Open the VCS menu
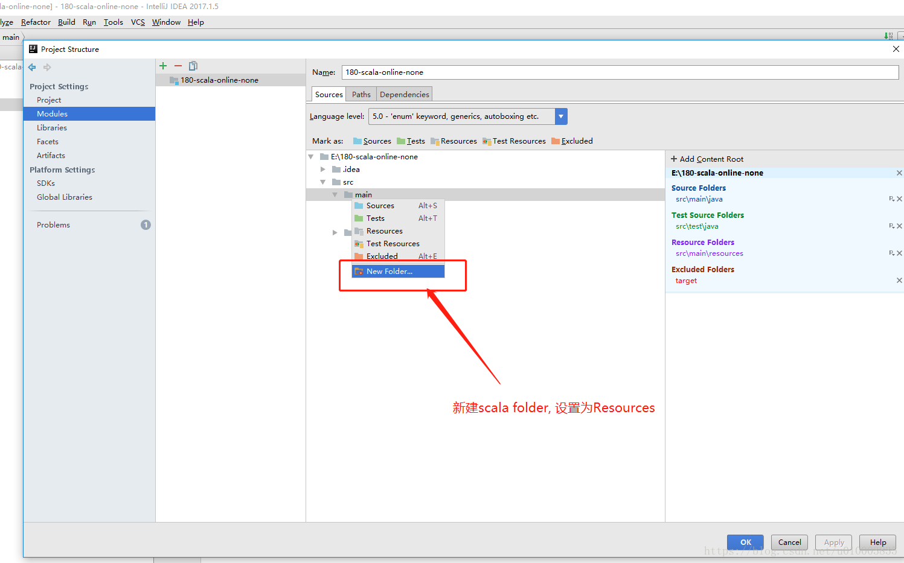This screenshot has height=563, width=904. [138, 22]
